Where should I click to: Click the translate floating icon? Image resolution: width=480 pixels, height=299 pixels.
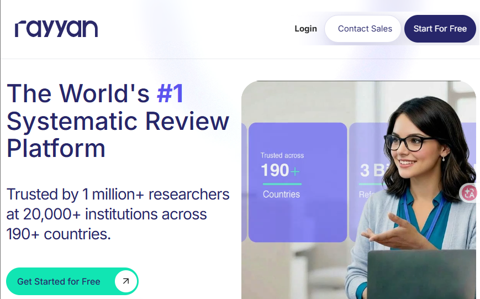(x=470, y=193)
